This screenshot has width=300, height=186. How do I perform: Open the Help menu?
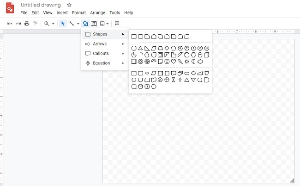coord(129,13)
